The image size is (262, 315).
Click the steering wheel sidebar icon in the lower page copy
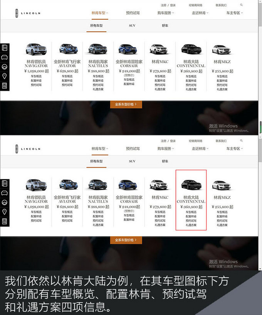[x=4, y=202]
